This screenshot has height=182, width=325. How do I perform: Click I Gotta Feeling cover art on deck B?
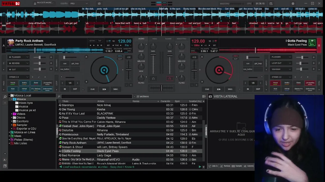tap(312, 42)
